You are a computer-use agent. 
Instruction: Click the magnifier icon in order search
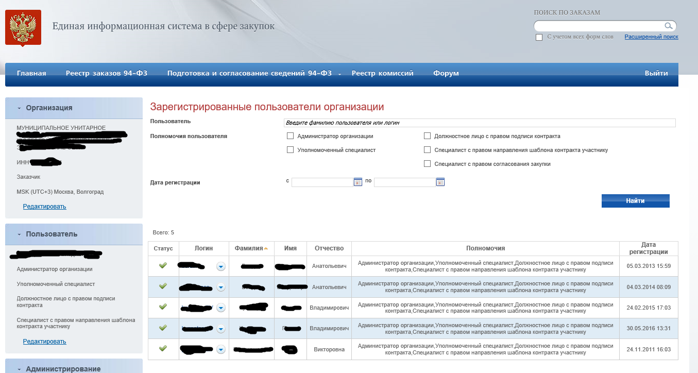[668, 26]
